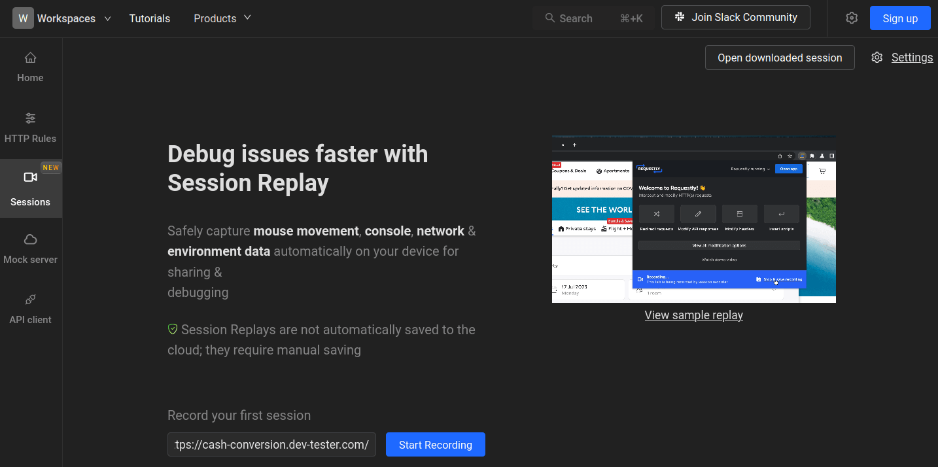Click the Search magnifier icon
The height and width of the screenshot is (467, 938).
(x=550, y=18)
